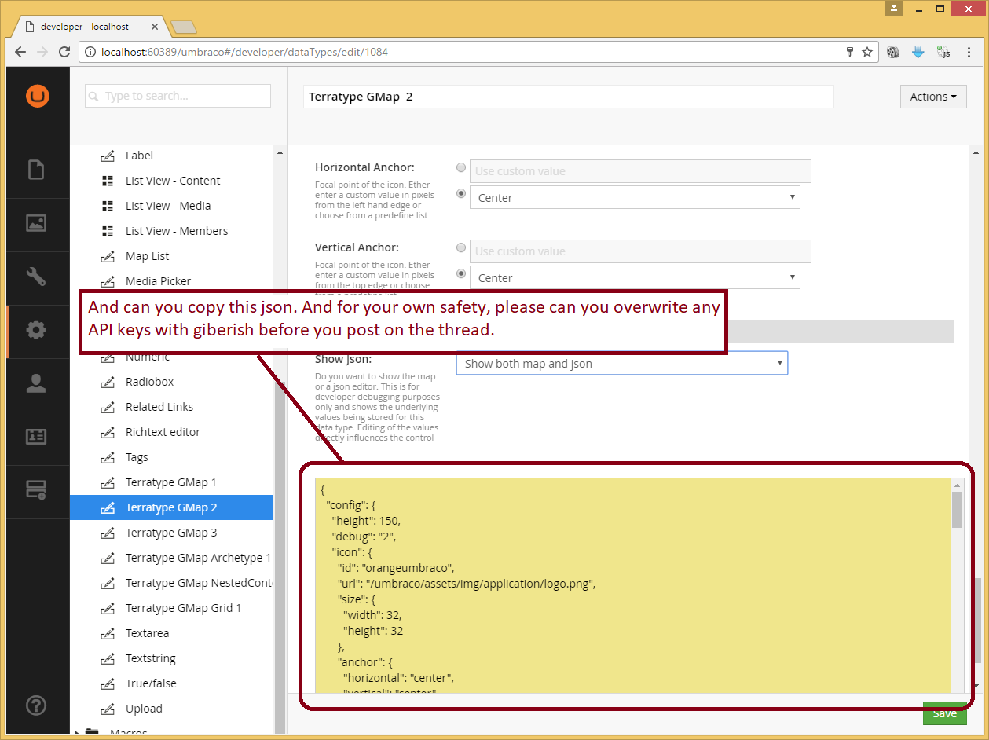
Task: Select Richtext editor data type
Action: click(163, 432)
